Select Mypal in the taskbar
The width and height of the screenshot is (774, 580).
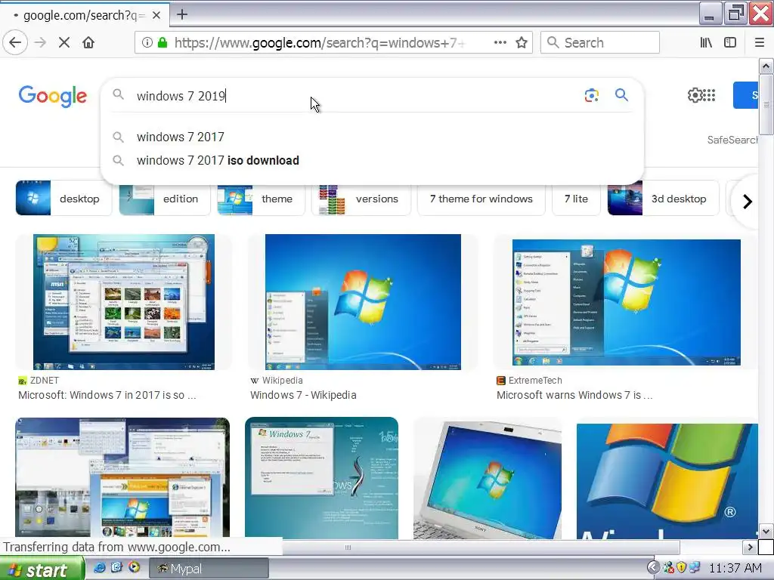click(x=209, y=569)
